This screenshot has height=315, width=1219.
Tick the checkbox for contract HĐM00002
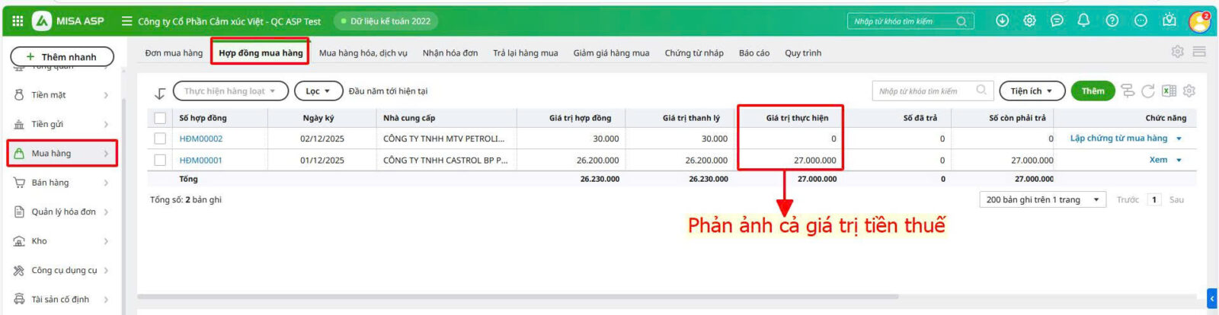pyautogui.click(x=160, y=138)
